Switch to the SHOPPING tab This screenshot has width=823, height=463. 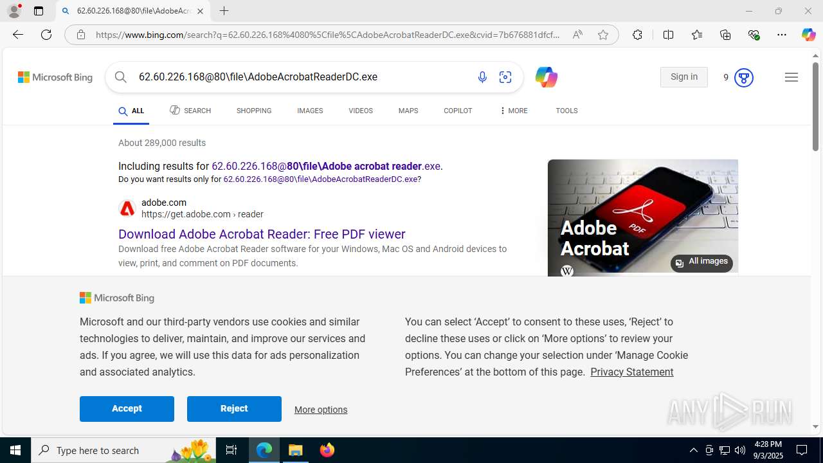point(254,111)
